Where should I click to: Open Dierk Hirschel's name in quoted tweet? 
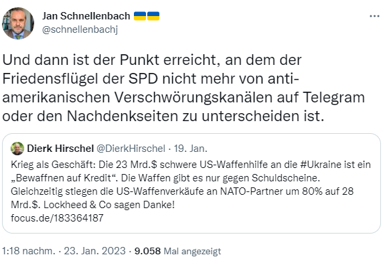click(60, 149)
